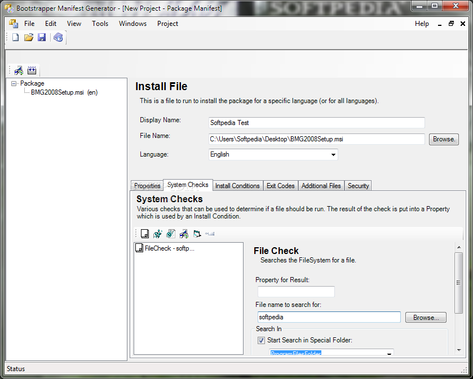
Task: Add a Registry Check using cubes icon
Action: [158, 234]
